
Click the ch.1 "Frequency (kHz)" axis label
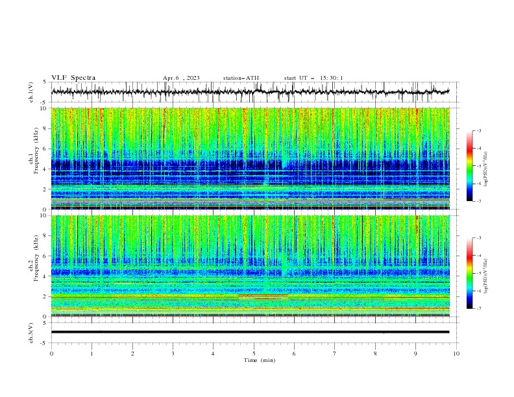click(x=36, y=151)
